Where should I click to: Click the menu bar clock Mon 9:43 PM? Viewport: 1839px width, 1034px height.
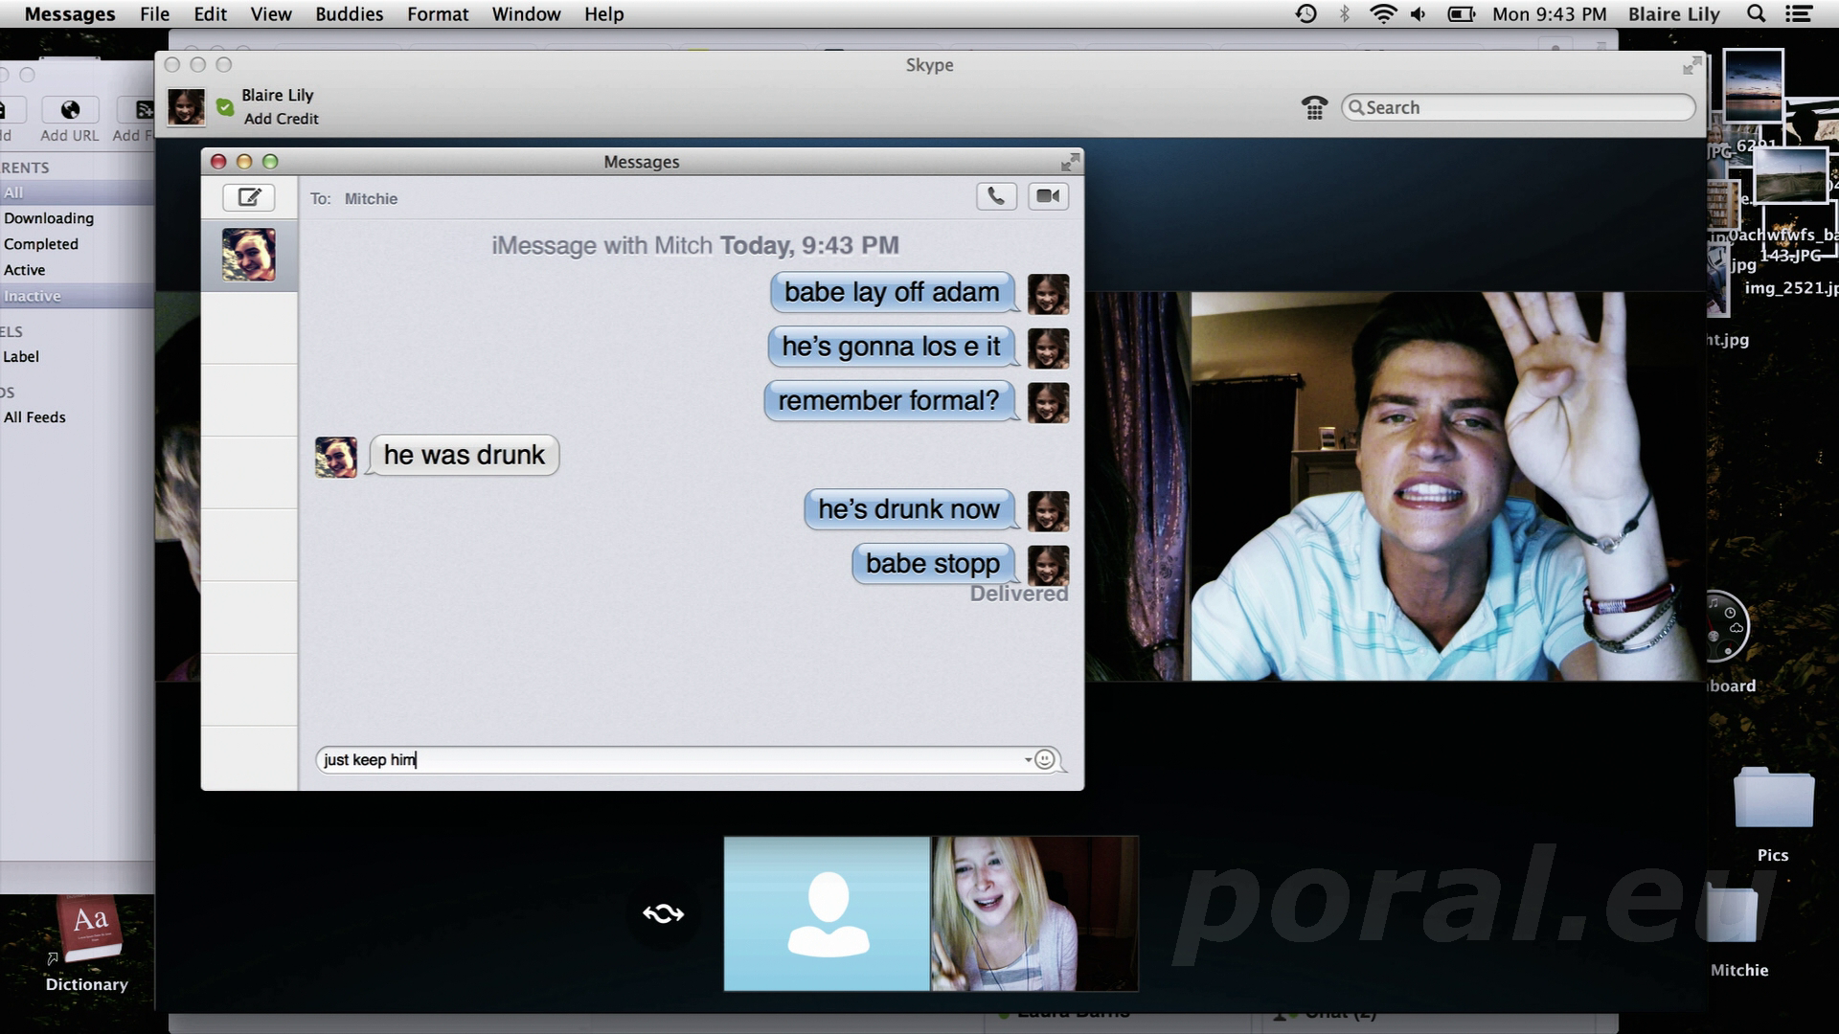(1549, 14)
